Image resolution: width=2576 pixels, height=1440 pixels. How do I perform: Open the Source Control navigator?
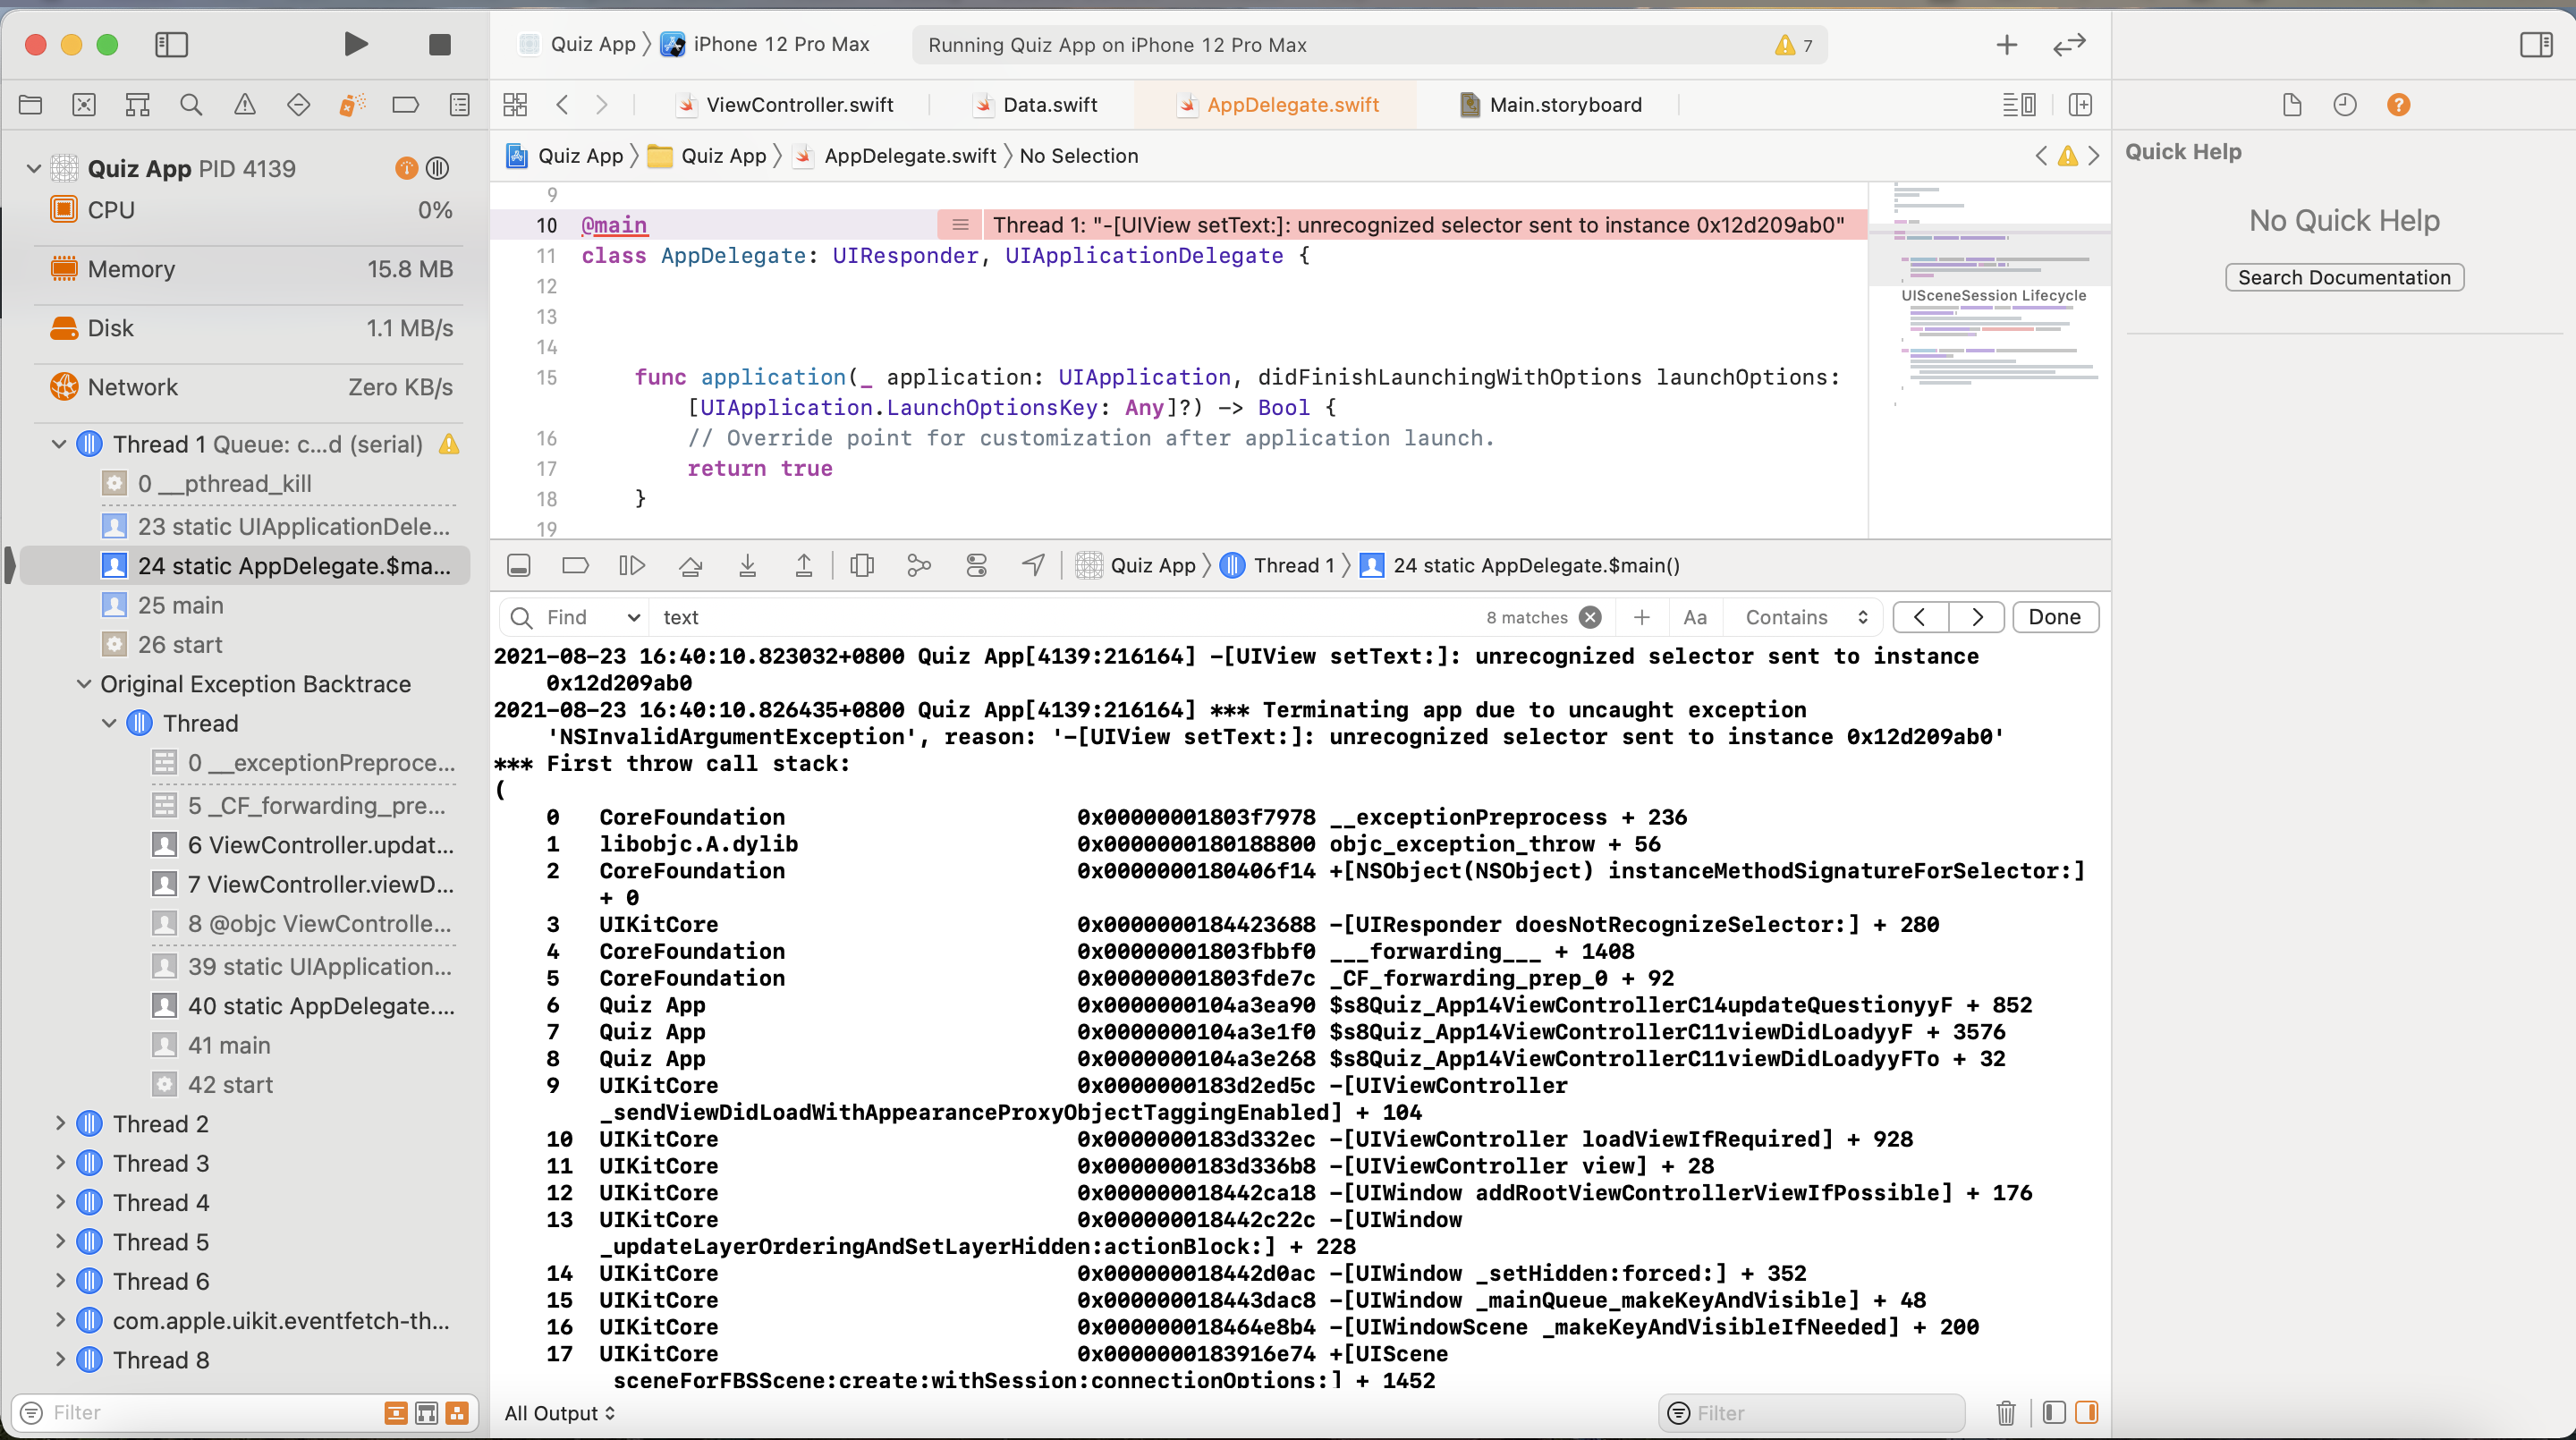pos(84,104)
